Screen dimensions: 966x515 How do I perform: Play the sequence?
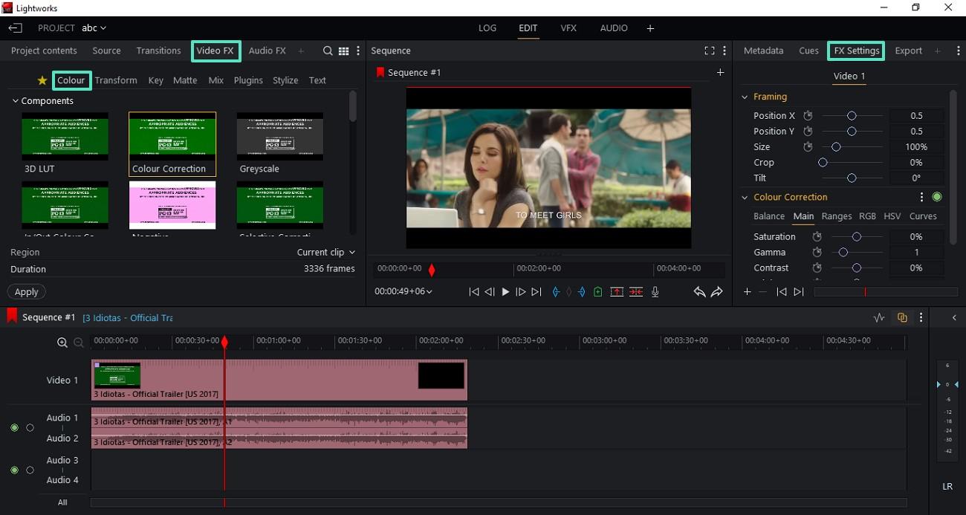[505, 292]
